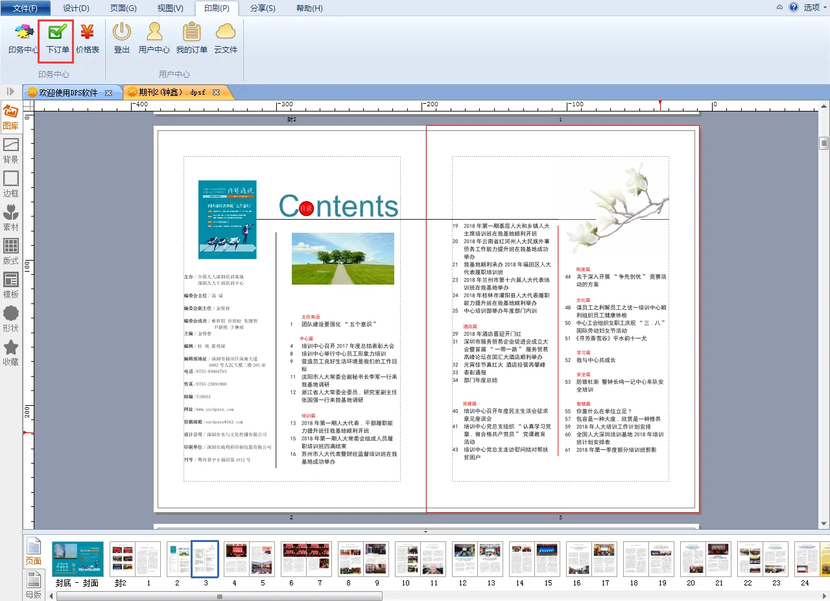This screenshot has width=830, height=601.
Task: Close the 期刊2(钟鑫).dpsf tab
Action: point(216,93)
